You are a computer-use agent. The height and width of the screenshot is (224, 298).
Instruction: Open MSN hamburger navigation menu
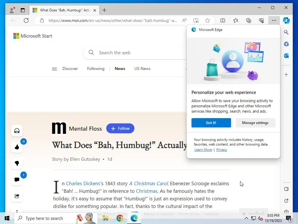(54, 69)
